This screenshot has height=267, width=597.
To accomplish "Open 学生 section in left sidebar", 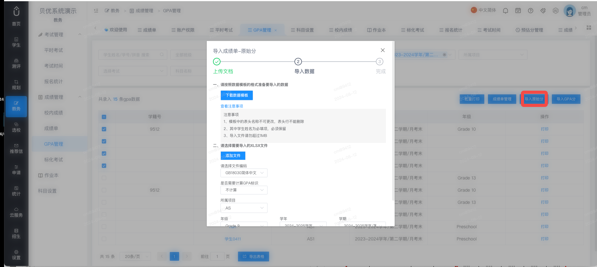I will (x=16, y=42).
